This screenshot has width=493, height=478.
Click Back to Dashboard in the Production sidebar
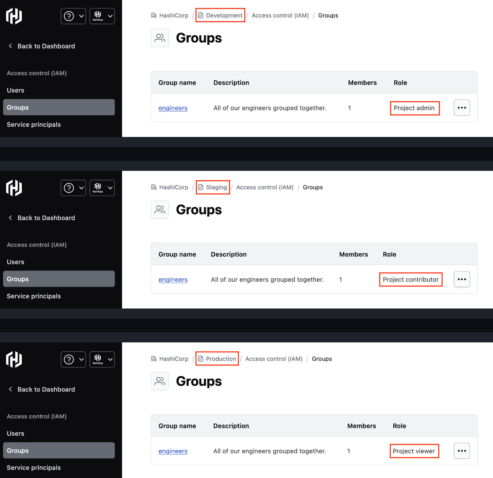pyautogui.click(x=46, y=390)
